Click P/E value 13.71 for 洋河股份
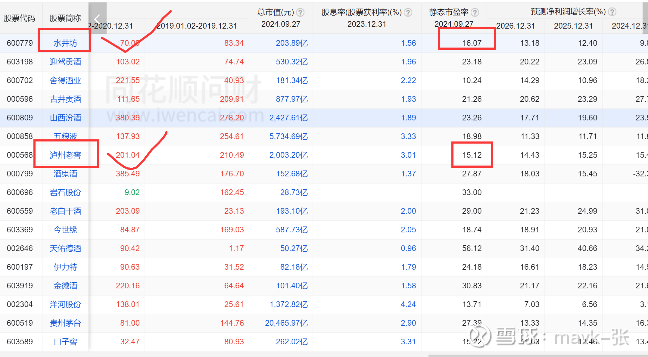This screenshot has height=357, width=648. click(x=472, y=304)
